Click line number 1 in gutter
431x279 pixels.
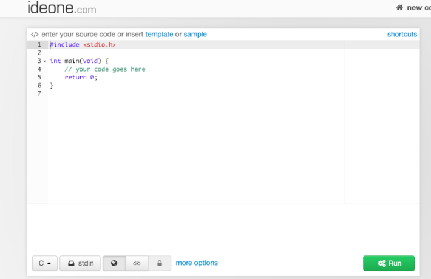tap(39, 45)
